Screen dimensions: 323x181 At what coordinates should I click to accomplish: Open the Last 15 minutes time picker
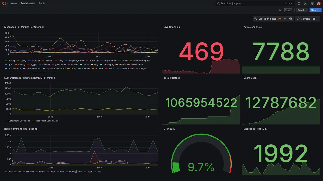tap(270, 19)
